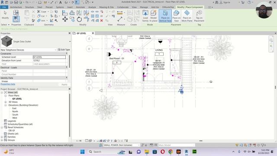Screen dimensions: 277x156
Task: Click Place on Work Plane option
Action: click(x=187, y=16)
